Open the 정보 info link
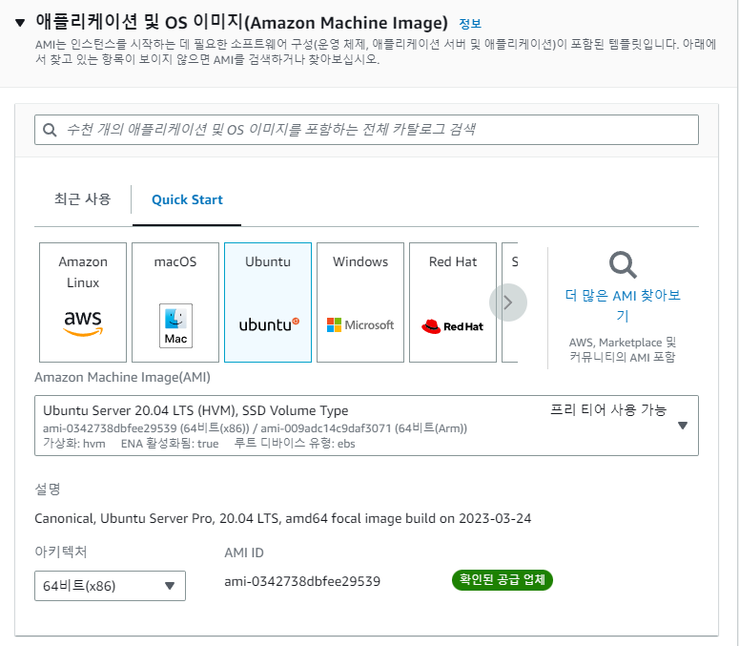Image resolution: width=739 pixels, height=646 pixels. 470,24
